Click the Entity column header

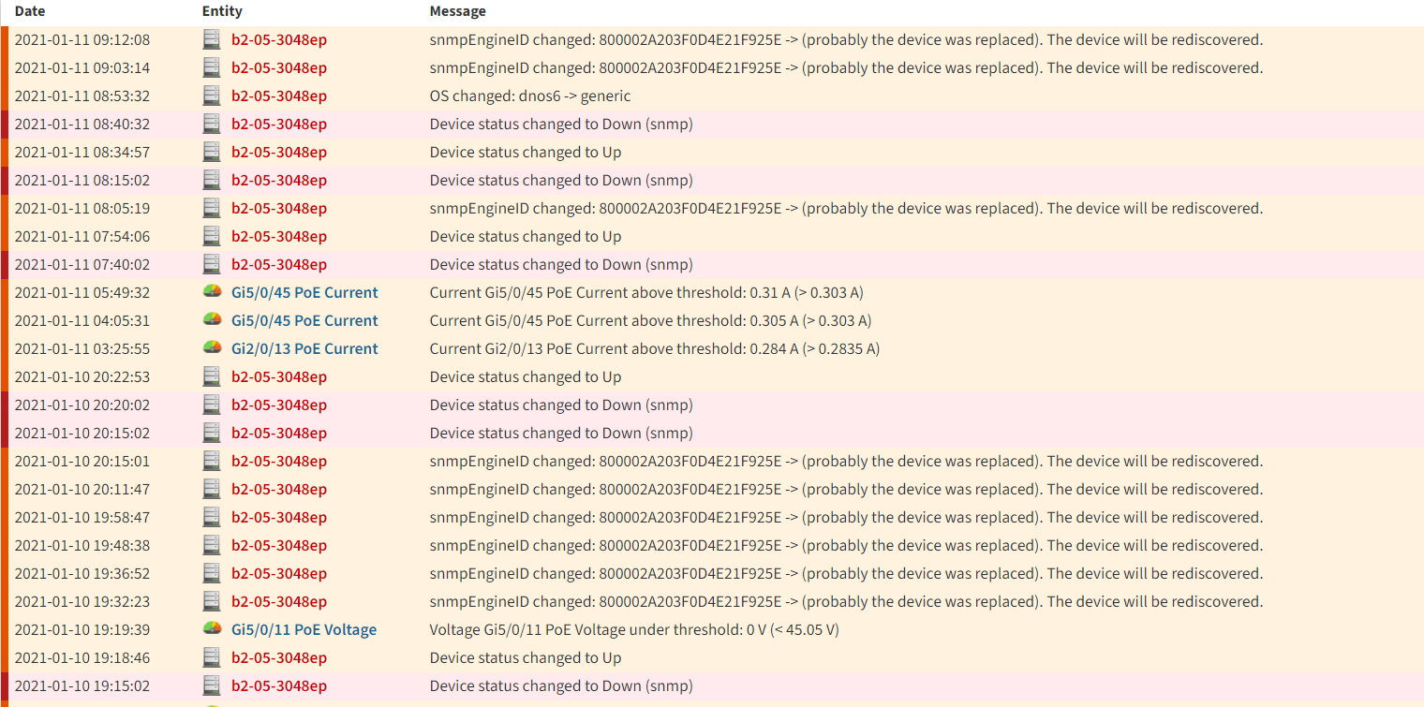click(222, 11)
